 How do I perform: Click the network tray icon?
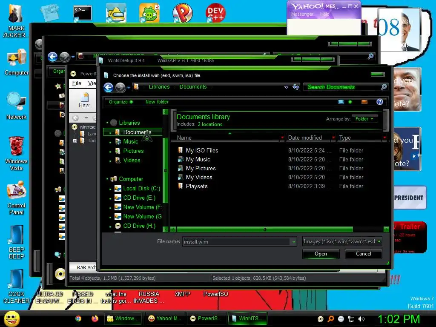(x=351, y=319)
